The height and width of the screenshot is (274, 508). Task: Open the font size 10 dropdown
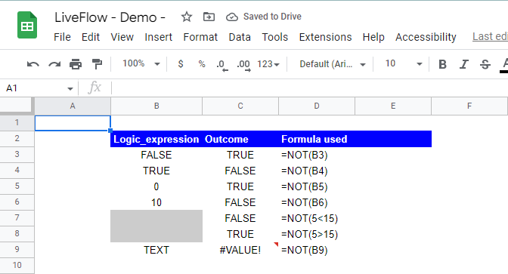404,63
